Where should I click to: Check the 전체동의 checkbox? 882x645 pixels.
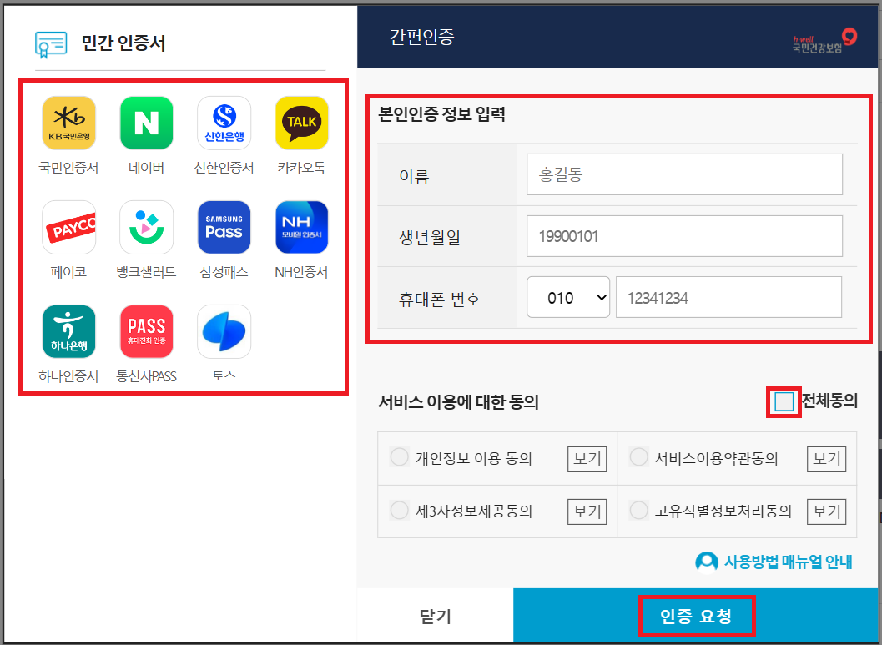pyautogui.click(x=784, y=401)
